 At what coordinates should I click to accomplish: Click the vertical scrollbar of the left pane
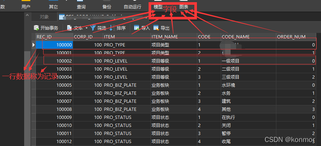(27, 98)
